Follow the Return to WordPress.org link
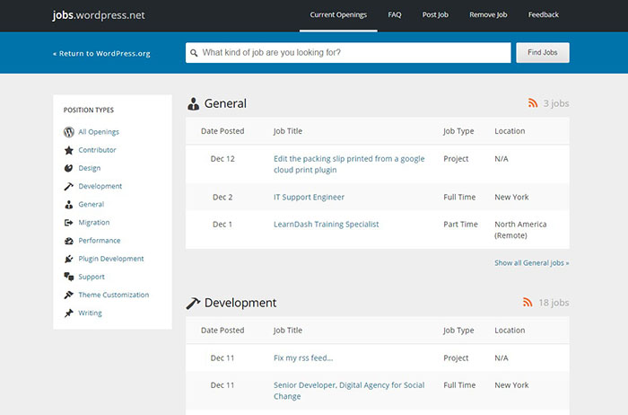This screenshot has width=628, height=415. [x=101, y=54]
